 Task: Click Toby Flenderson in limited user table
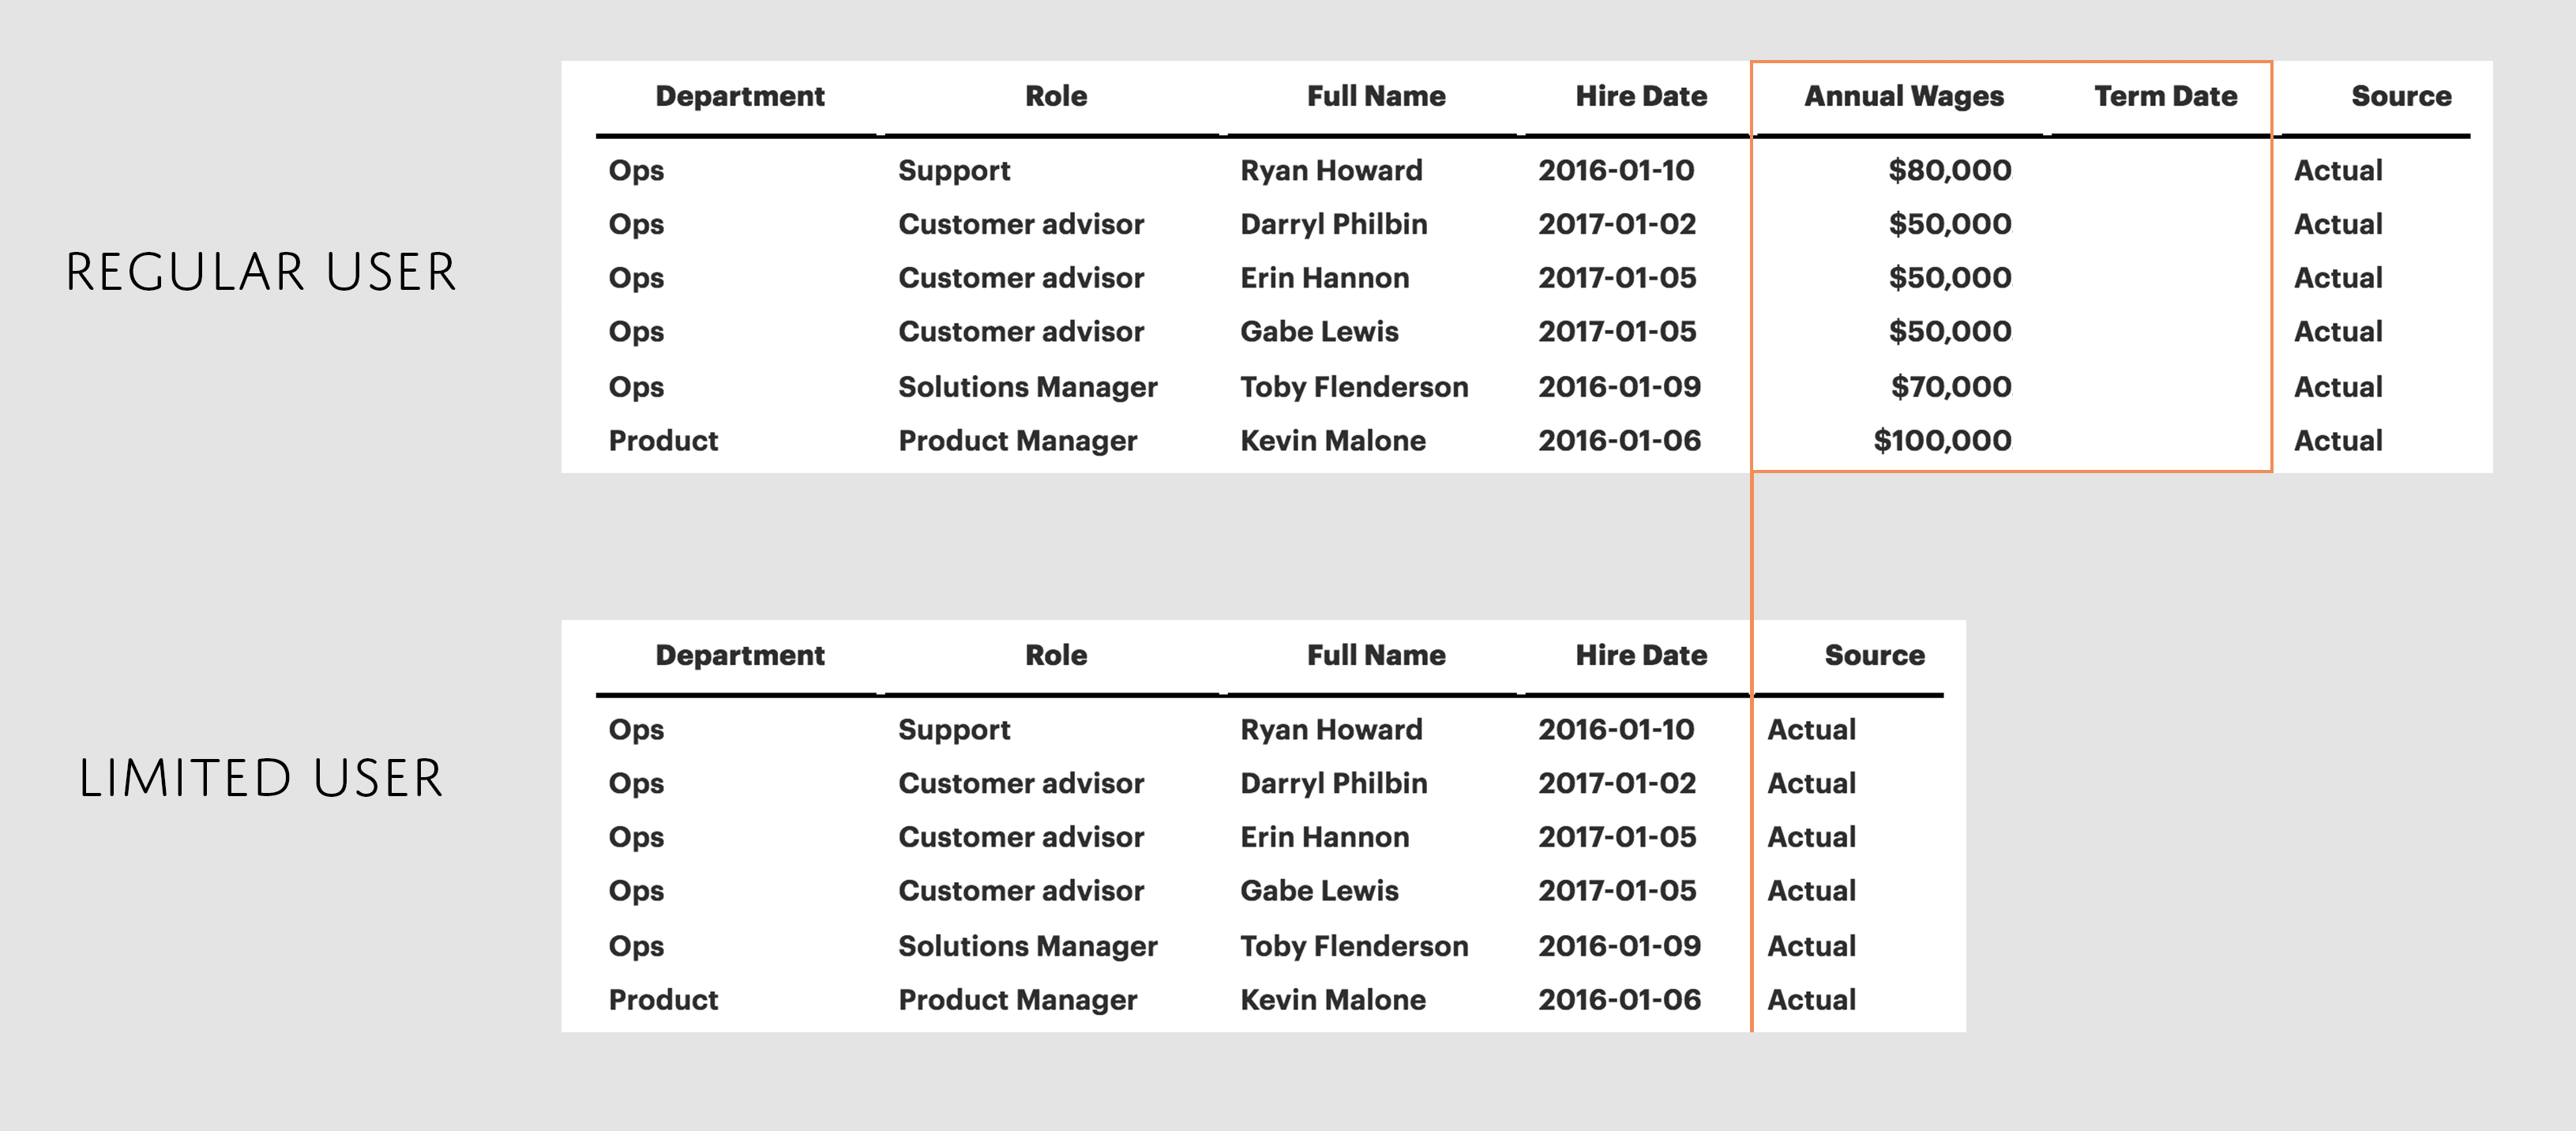pos(1353,945)
